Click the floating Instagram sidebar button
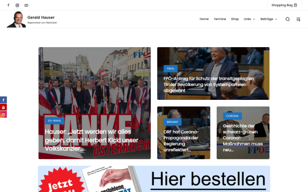Viewport: 308px width, 192px height. (4, 114)
